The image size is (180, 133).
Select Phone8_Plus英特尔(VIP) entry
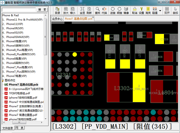[x=19, y=54]
